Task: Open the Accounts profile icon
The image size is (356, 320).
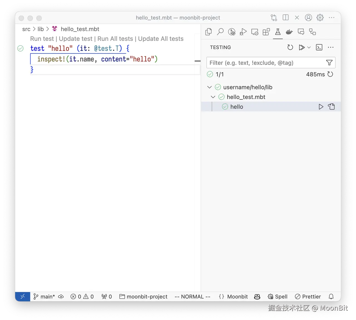Action: point(308,18)
